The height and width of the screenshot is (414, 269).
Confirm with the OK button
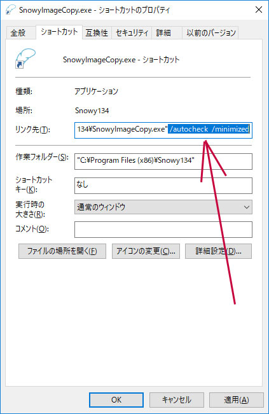[116, 400]
